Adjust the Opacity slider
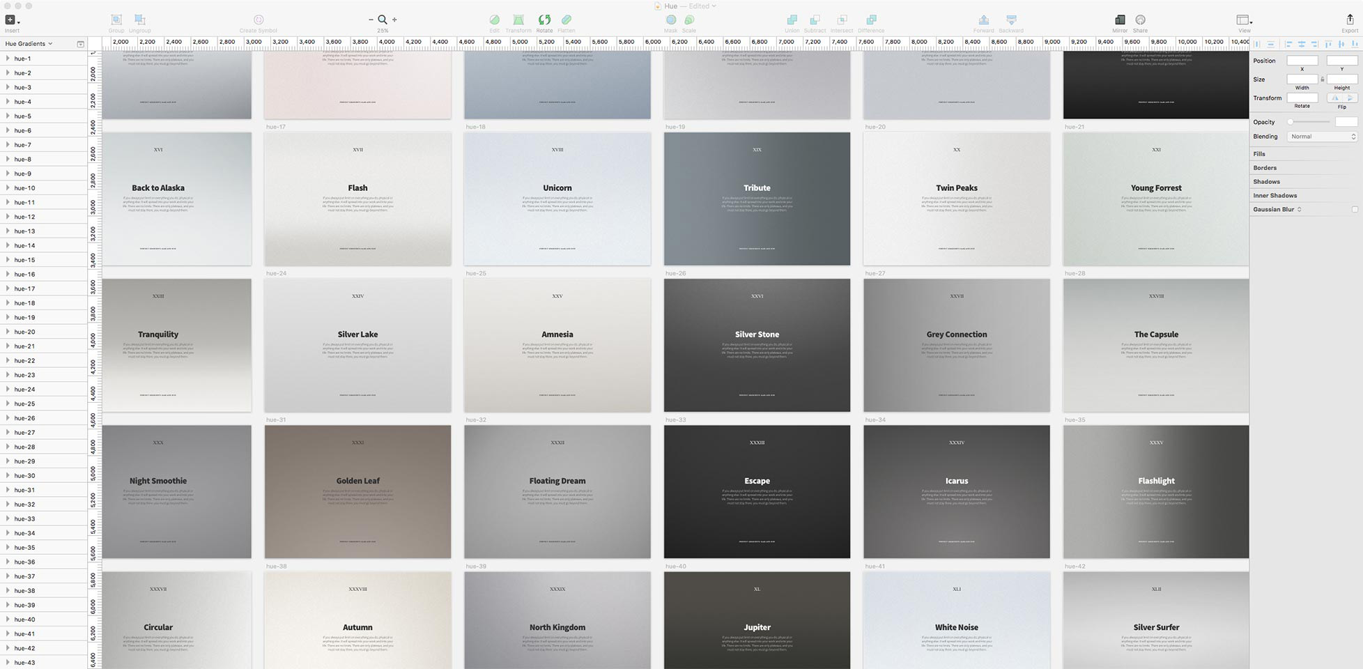1363x669 pixels. point(1309,122)
